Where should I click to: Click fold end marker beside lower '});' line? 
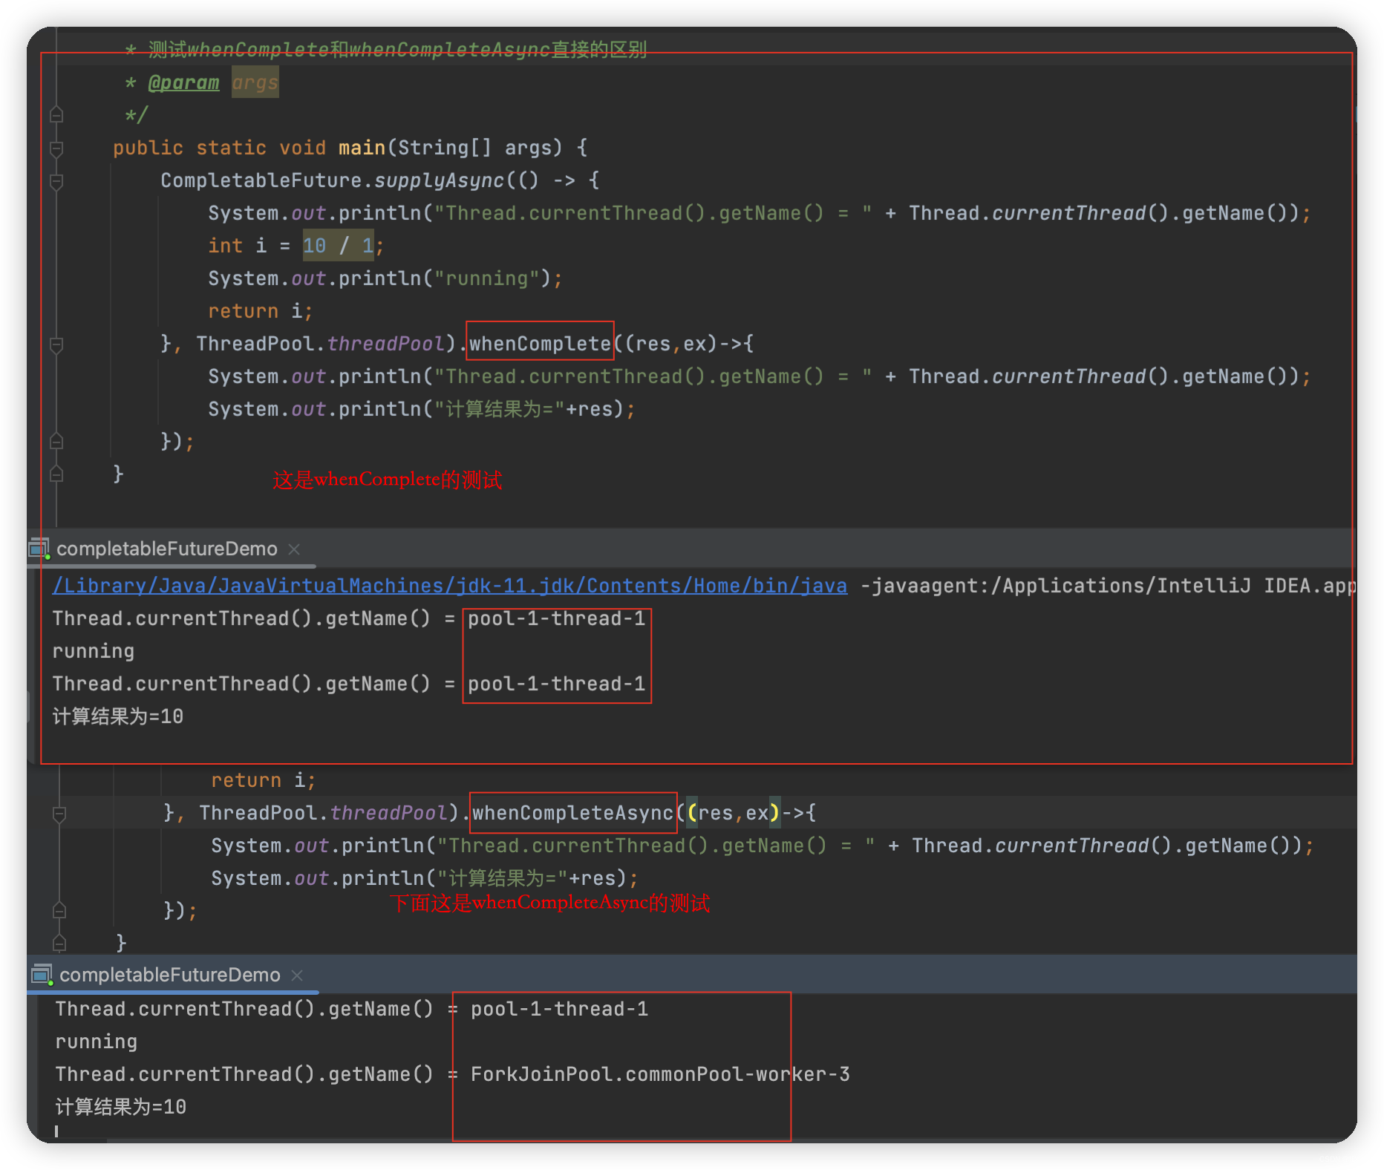pos(59,910)
